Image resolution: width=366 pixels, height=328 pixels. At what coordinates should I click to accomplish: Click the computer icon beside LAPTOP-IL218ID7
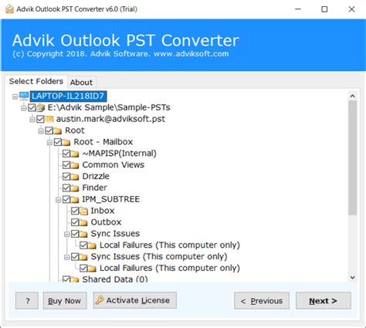pos(24,96)
